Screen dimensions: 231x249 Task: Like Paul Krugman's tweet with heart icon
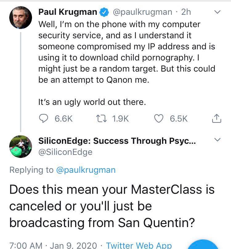click(x=159, y=118)
